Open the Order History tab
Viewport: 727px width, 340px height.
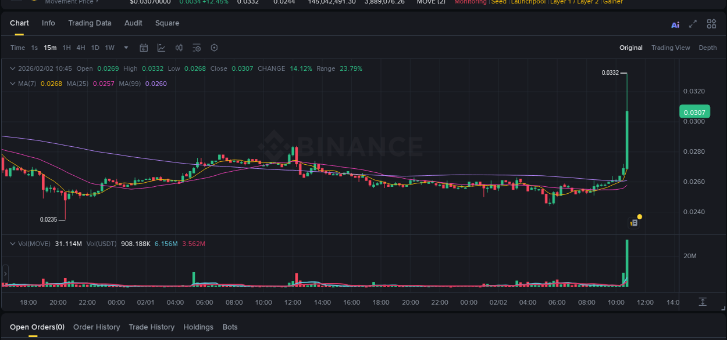[x=97, y=327]
